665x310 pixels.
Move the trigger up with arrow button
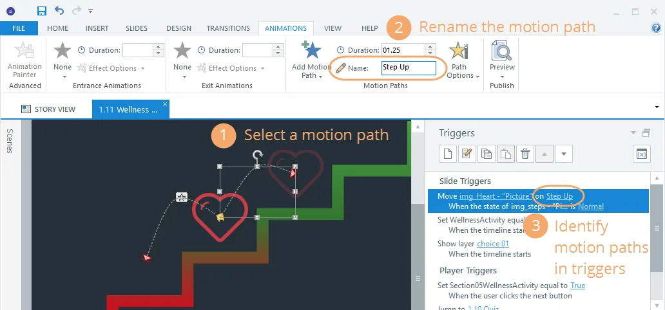point(545,154)
